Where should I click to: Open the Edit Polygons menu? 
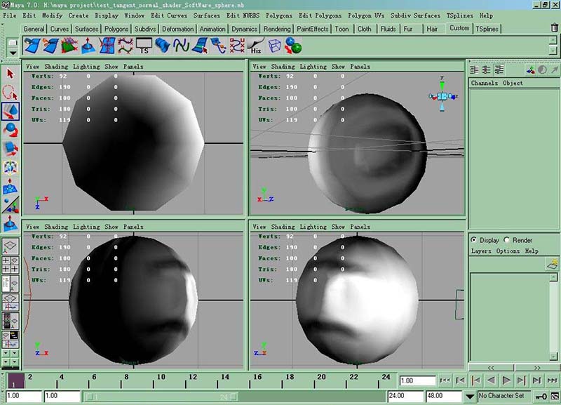coord(320,15)
